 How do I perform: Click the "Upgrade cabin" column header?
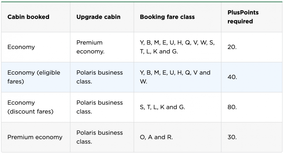[98, 17]
